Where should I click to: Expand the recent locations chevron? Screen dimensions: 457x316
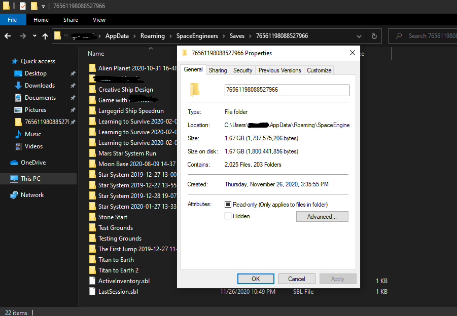point(34,36)
